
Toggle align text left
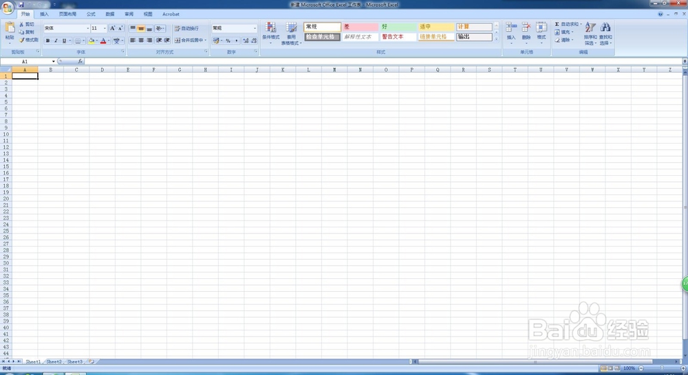click(133, 41)
